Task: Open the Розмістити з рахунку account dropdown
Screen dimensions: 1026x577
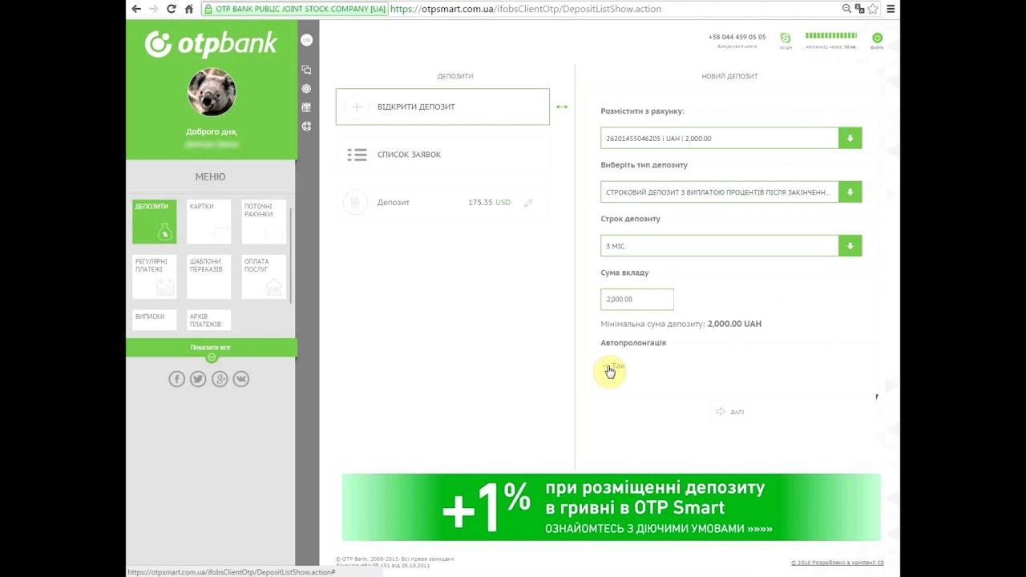Action: [731, 138]
